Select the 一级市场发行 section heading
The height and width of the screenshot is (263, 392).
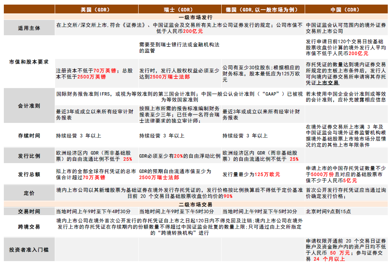pyautogui.click(x=196, y=17)
